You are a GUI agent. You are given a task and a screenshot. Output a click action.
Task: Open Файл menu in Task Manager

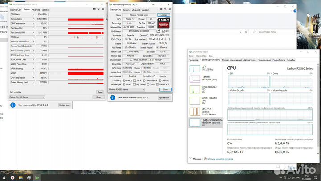click(x=191, y=56)
